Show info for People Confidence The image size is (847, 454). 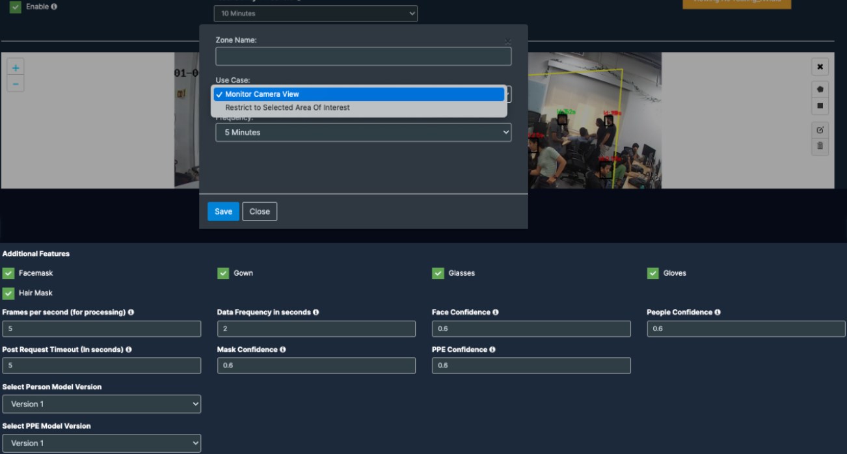[x=718, y=312]
